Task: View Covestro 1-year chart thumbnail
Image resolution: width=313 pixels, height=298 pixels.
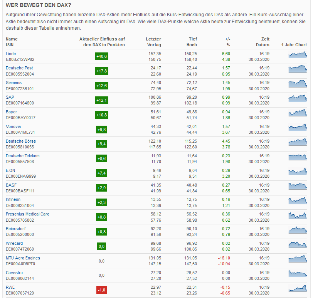Action: [298, 274]
